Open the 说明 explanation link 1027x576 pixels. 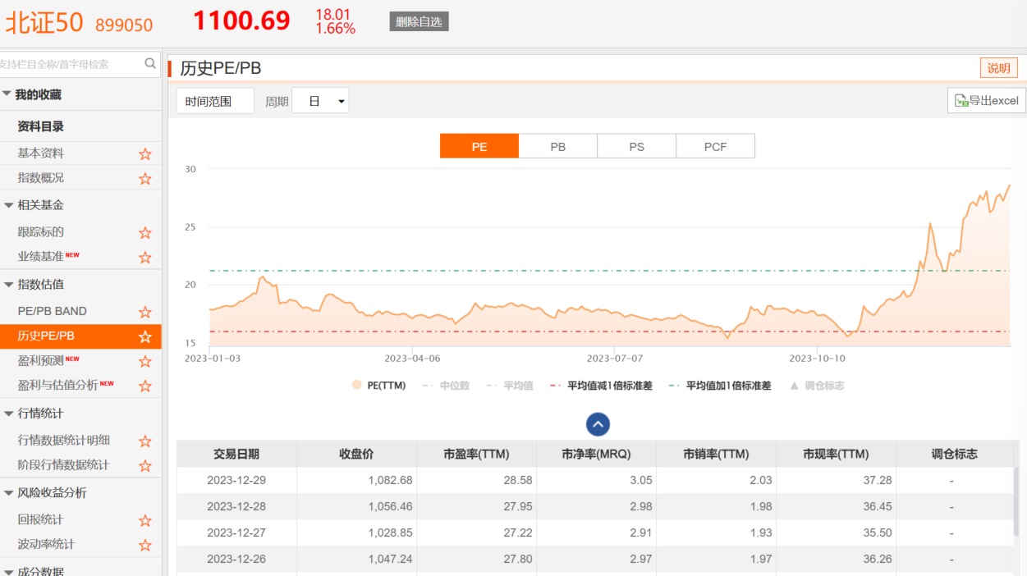998,68
